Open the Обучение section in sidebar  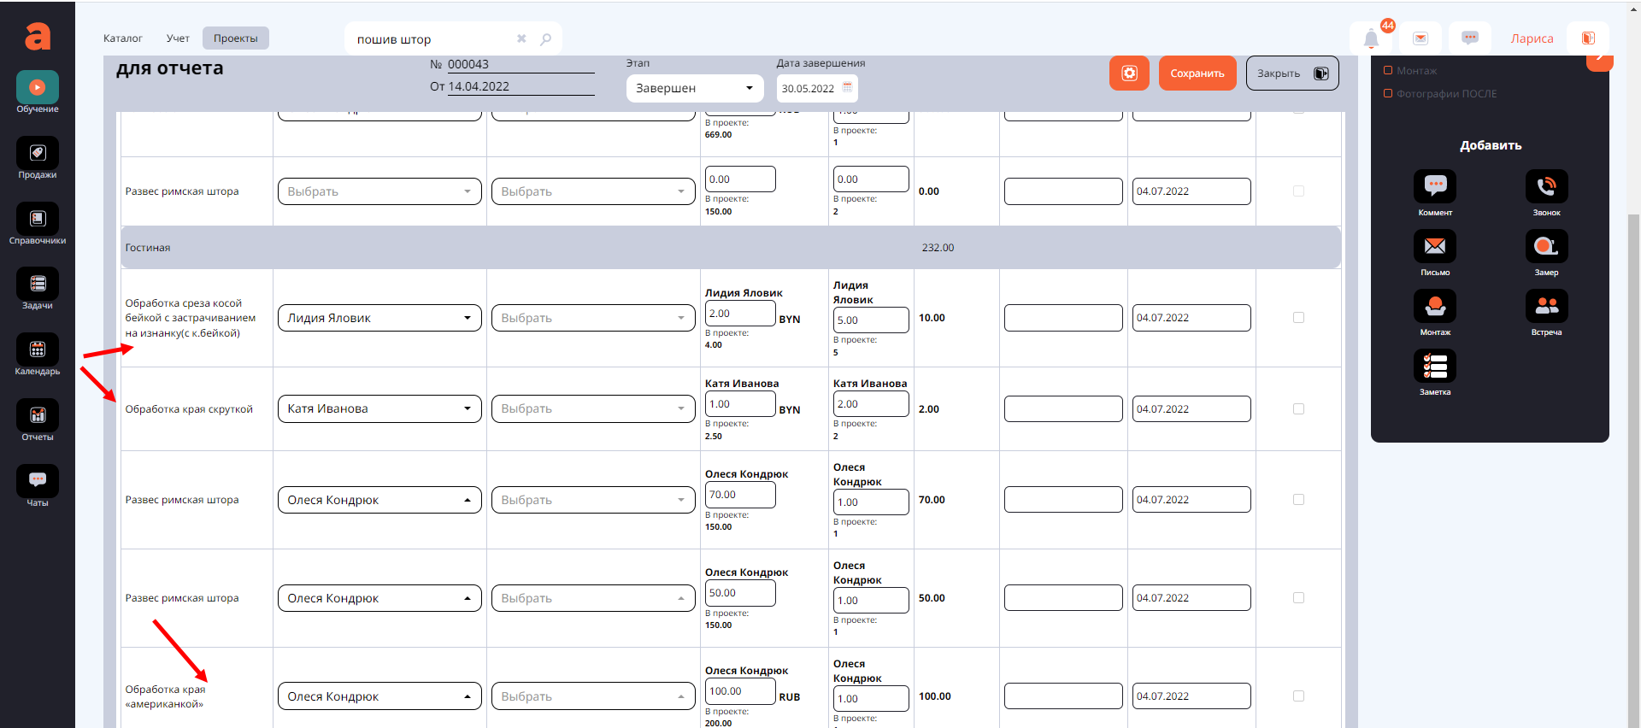(x=38, y=89)
